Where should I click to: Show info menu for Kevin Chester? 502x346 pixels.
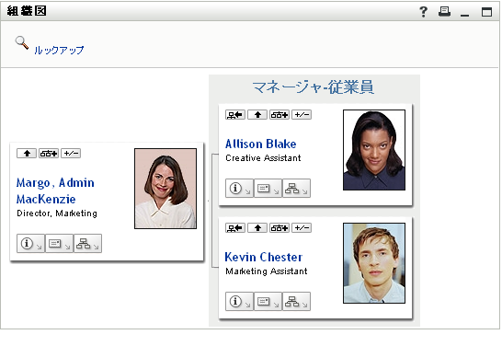point(239,302)
